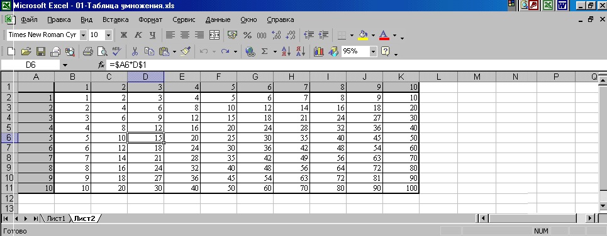Viewport: 607px width, 236px height.
Task: Open the Paste options dropdown arrow
Action: [175, 51]
